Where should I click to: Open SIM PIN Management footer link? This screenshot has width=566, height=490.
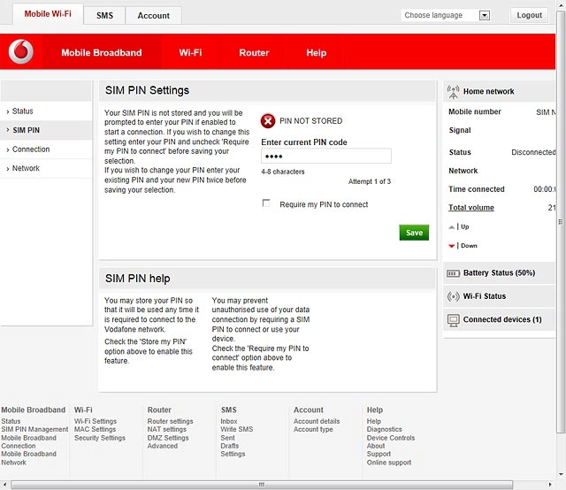[34, 429]
